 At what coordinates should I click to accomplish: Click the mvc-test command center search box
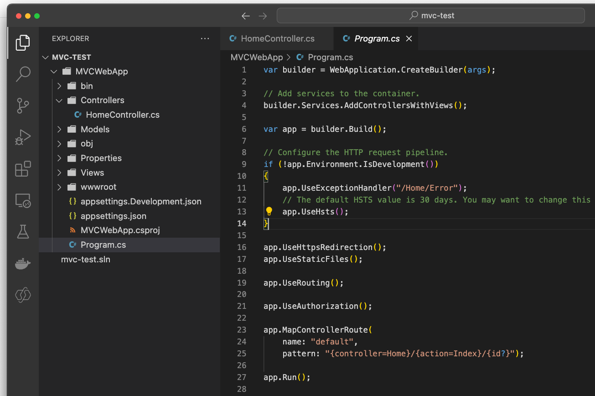[x=431, y=16]
